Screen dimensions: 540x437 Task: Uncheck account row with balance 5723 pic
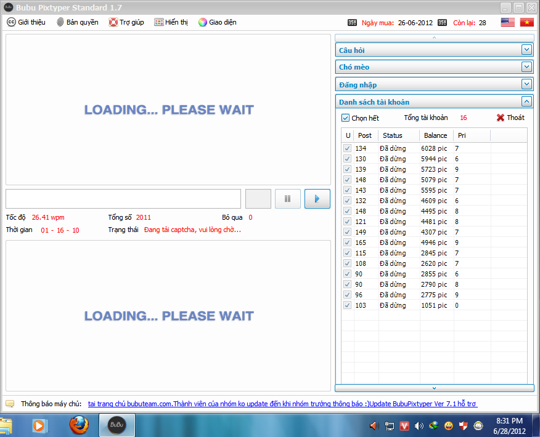point(347,169)
